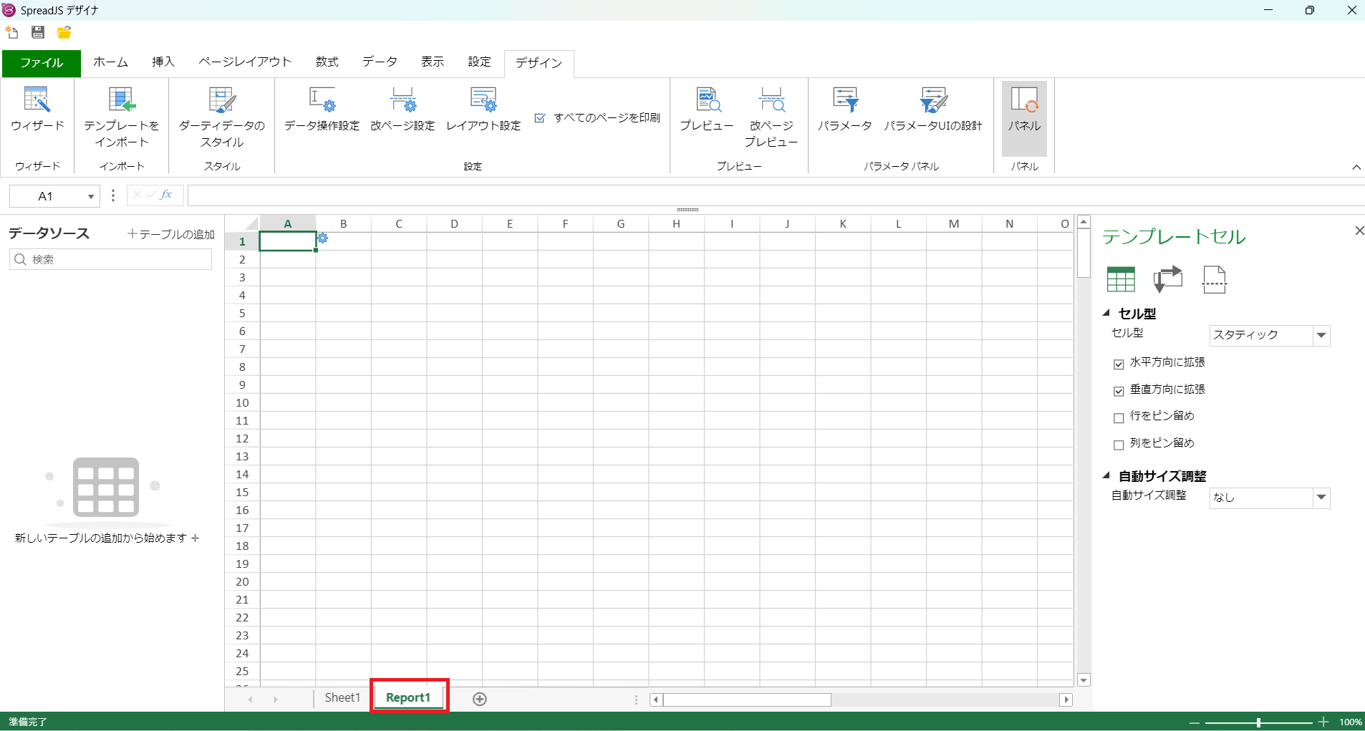
Task: Click the vertical scrollbar down arrow
Action: [1084, 680]
